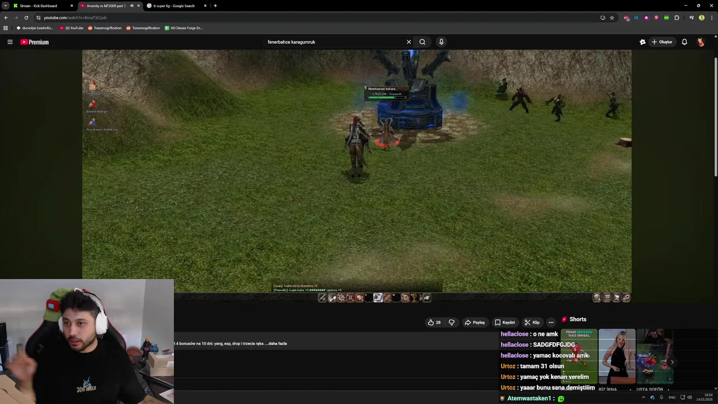Screen dimensions: 718x404
Task: Switch to Stream - Kick Dashboard tab
Action: [43, 6]
